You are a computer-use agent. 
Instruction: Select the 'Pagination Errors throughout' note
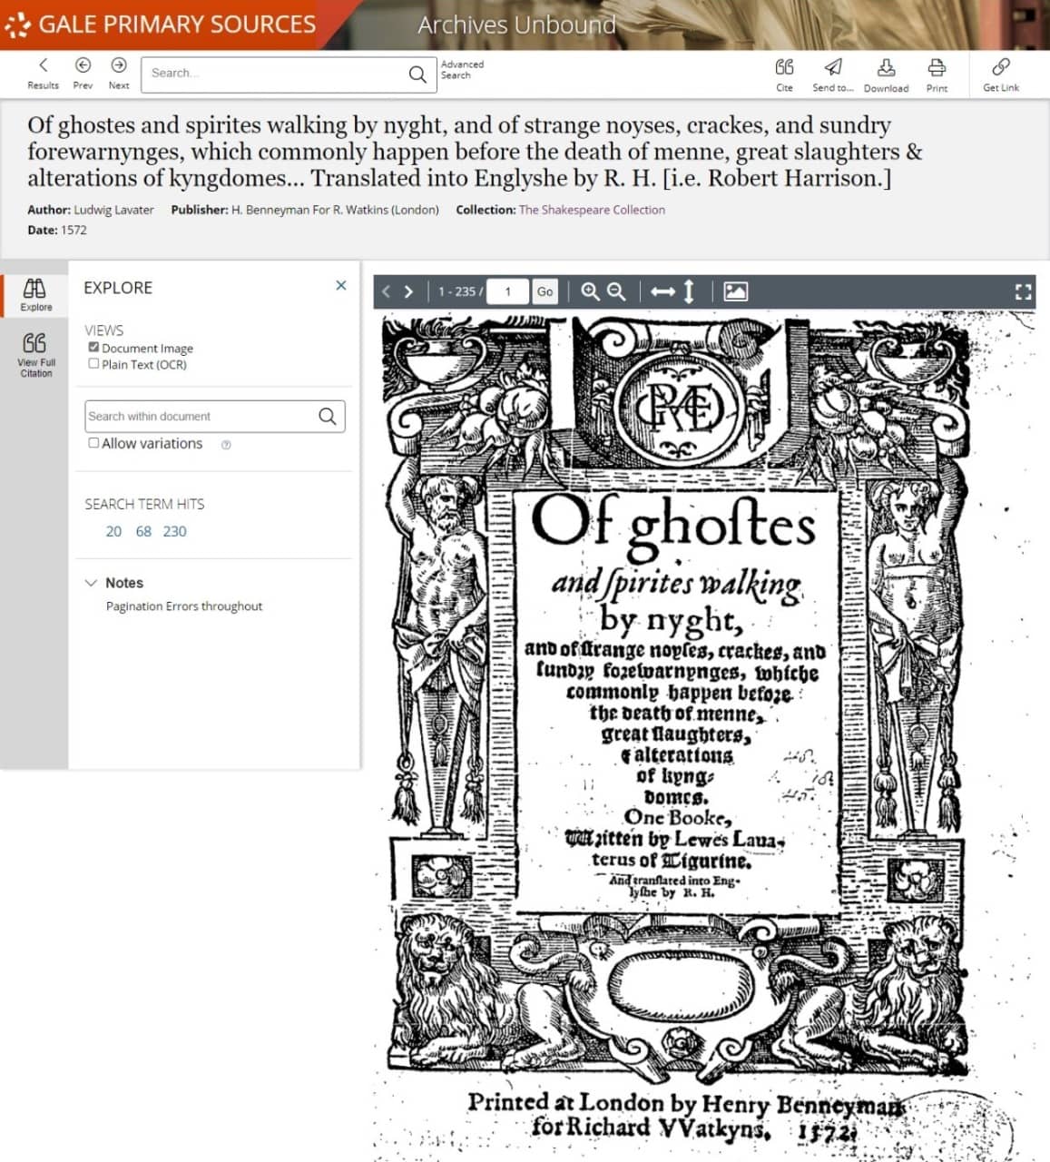click(x=184, y=606)
